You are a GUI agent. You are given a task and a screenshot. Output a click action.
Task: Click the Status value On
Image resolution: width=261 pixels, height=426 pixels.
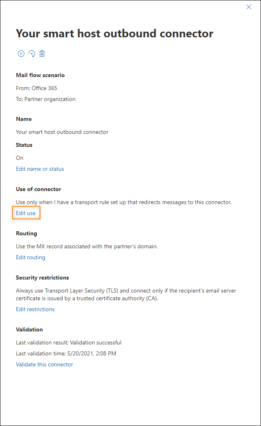[19, 158]
